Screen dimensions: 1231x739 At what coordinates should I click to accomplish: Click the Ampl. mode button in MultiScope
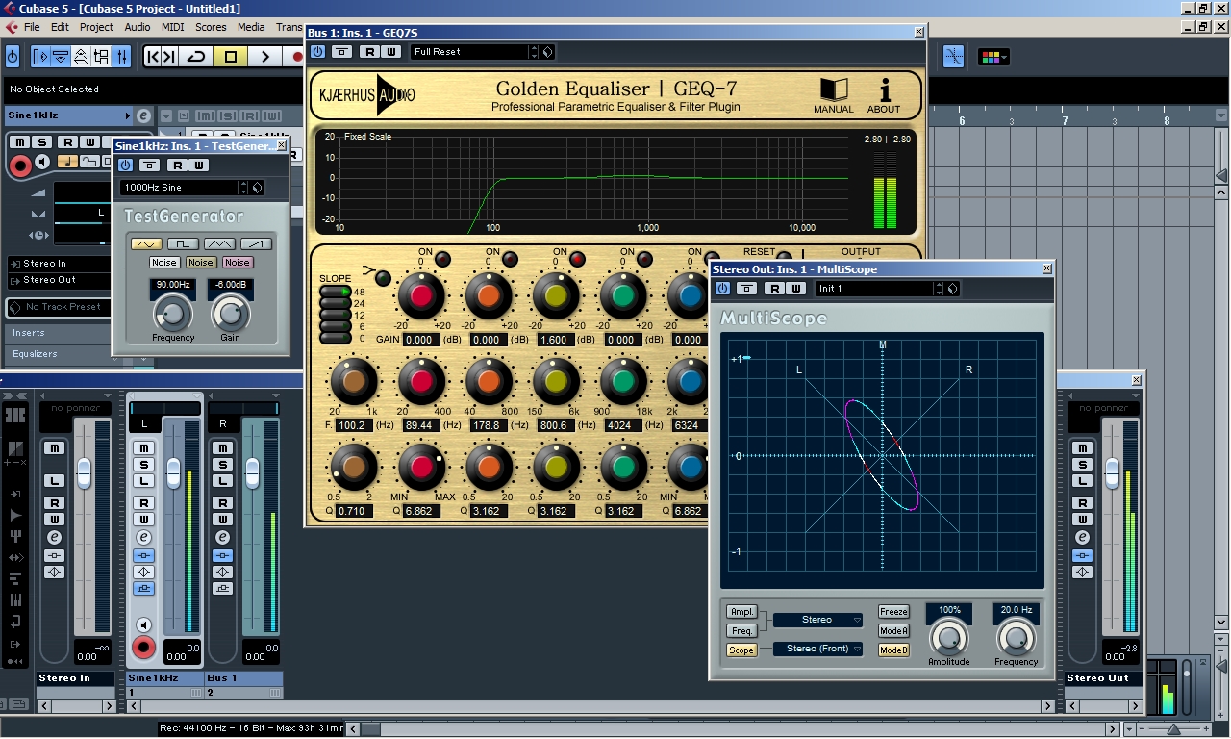pyautogui.click(x=741, y=612)
